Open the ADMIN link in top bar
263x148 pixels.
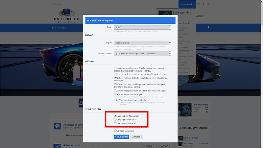[57, 4]
